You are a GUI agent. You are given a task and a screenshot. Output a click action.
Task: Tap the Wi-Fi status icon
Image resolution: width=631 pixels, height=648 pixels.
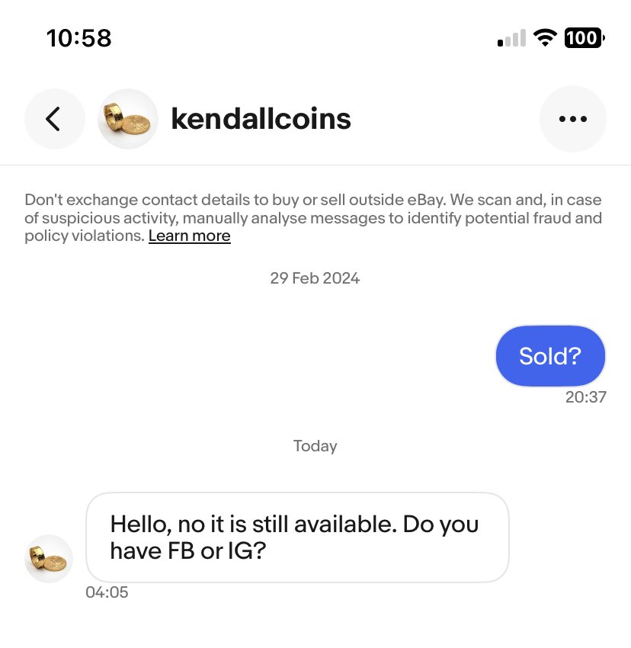(x=546, y=37)
